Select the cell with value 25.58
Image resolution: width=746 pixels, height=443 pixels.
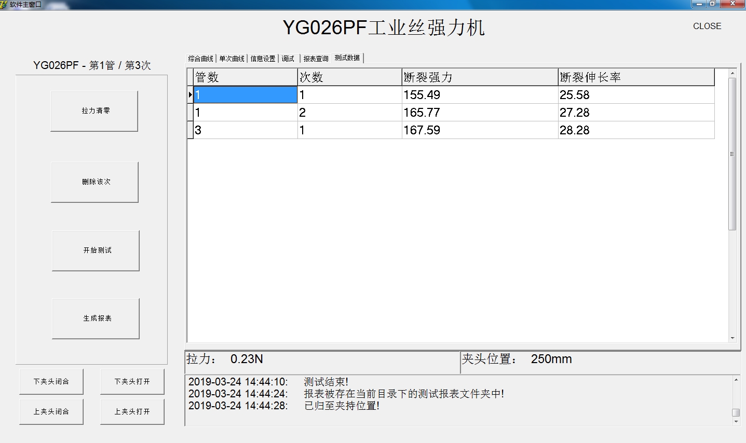(636, 95)
